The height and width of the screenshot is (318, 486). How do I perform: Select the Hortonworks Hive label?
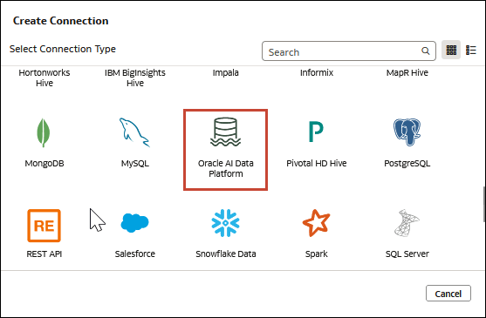click(x=44, y=78)
